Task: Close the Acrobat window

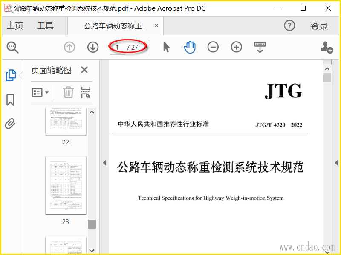Action: (x=328, y=8)
